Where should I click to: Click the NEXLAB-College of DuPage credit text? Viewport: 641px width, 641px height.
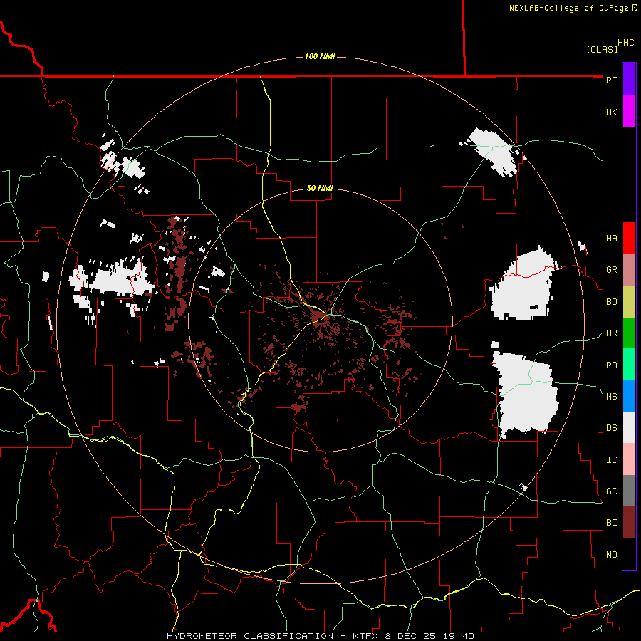(568, 8)
